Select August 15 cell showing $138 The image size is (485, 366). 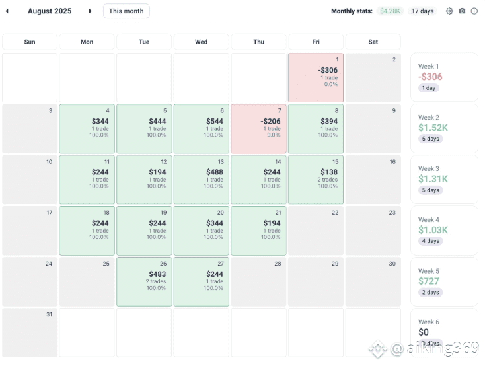(x=316, y=180)
